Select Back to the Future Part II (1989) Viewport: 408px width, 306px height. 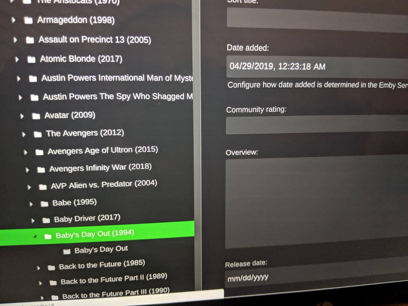tap(114, 279)
